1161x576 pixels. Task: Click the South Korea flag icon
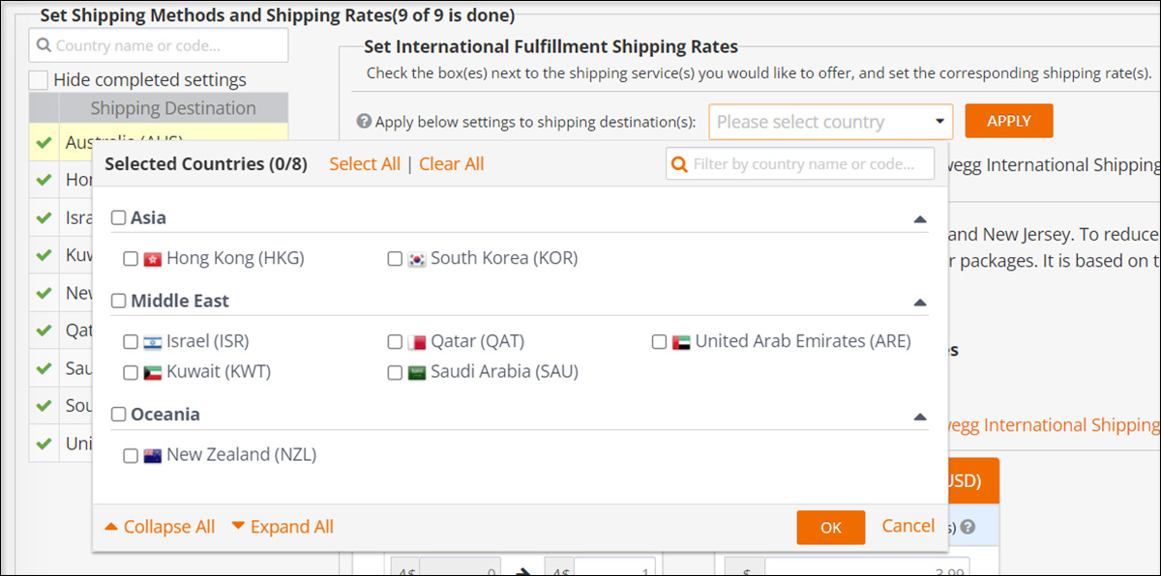[x=416, y=259]
